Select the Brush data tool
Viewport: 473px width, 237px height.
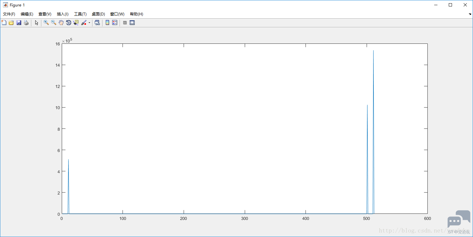[x=84, y=23]
